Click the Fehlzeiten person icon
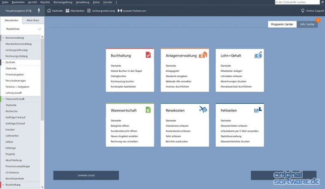The image size is (325, 189). click(258, 110)
